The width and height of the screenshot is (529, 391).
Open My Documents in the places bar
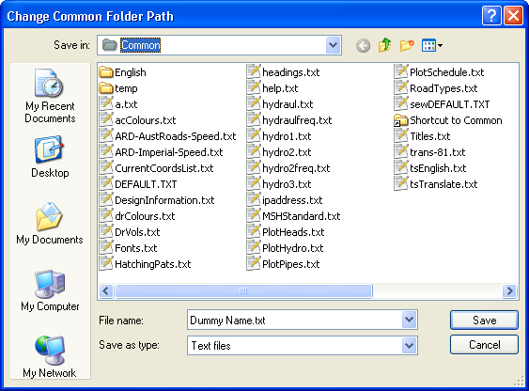[x=50, y=224]
